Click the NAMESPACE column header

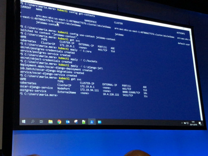pyautogui.click(x=90, y=21)
